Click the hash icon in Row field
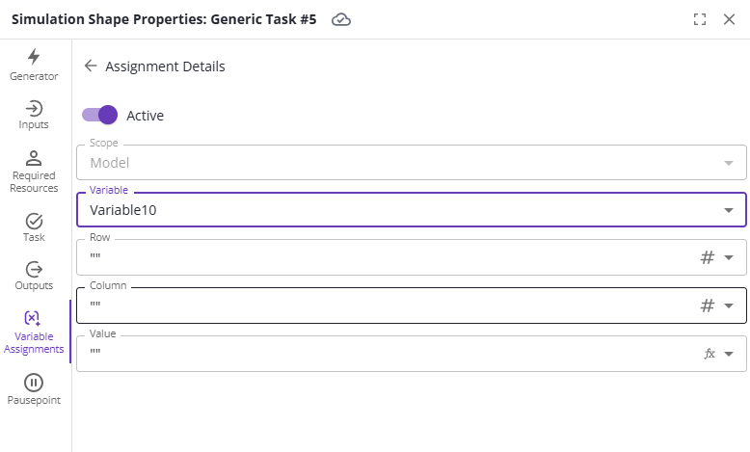 point(707,257)
